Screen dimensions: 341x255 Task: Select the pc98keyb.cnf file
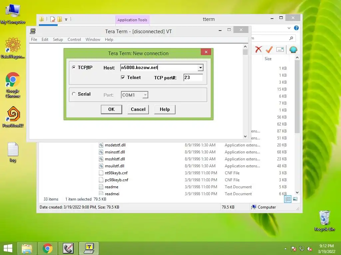click(116, 180)
